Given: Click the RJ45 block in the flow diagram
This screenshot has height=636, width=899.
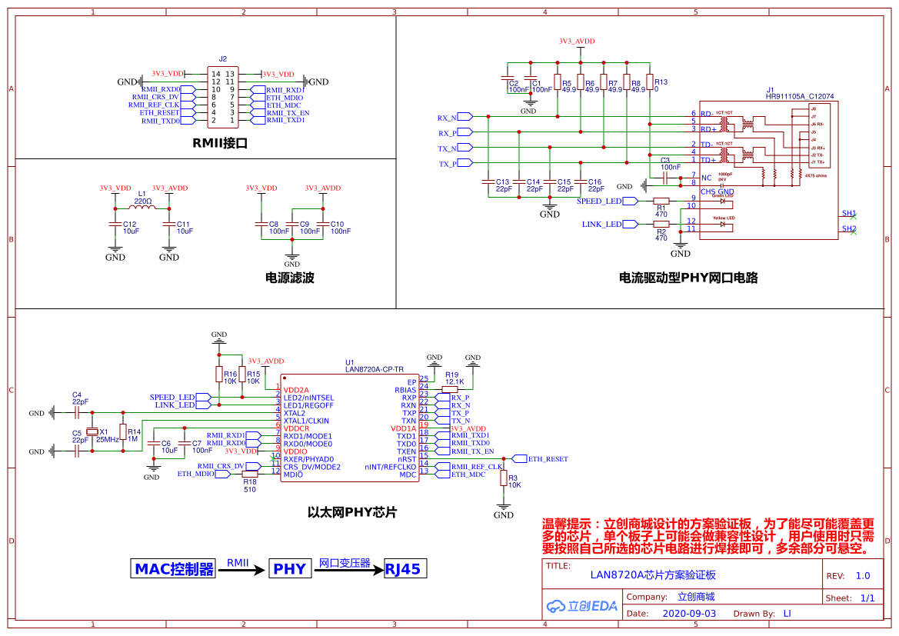Looking at the screenshot, I should pos(404,568).
